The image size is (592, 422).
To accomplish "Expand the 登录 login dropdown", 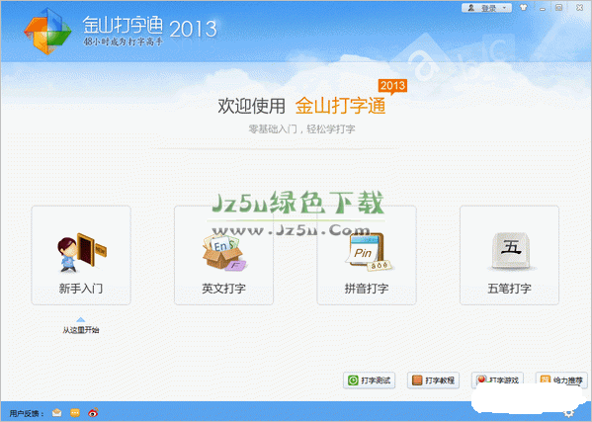I will [x=486, y=8].
